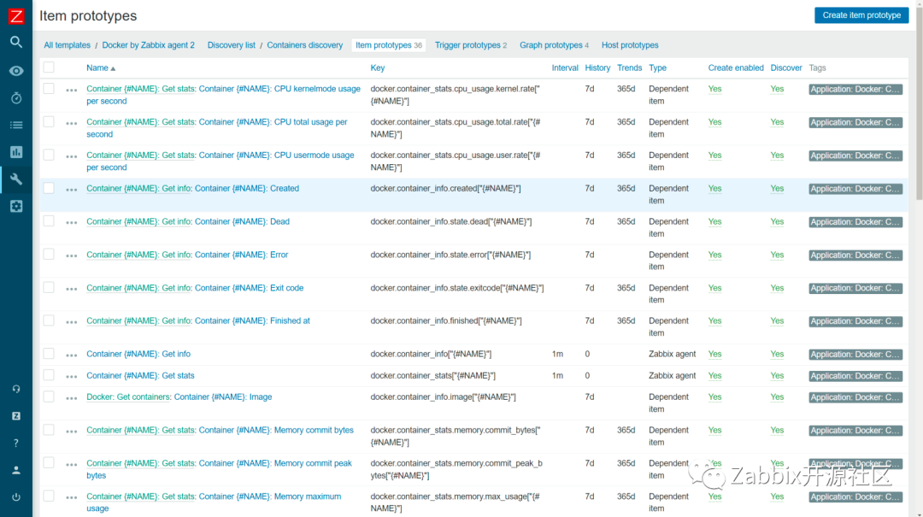Open action menu dots for CPU usermode row
The image size is (923, 517).
click(x=71, y=156)
